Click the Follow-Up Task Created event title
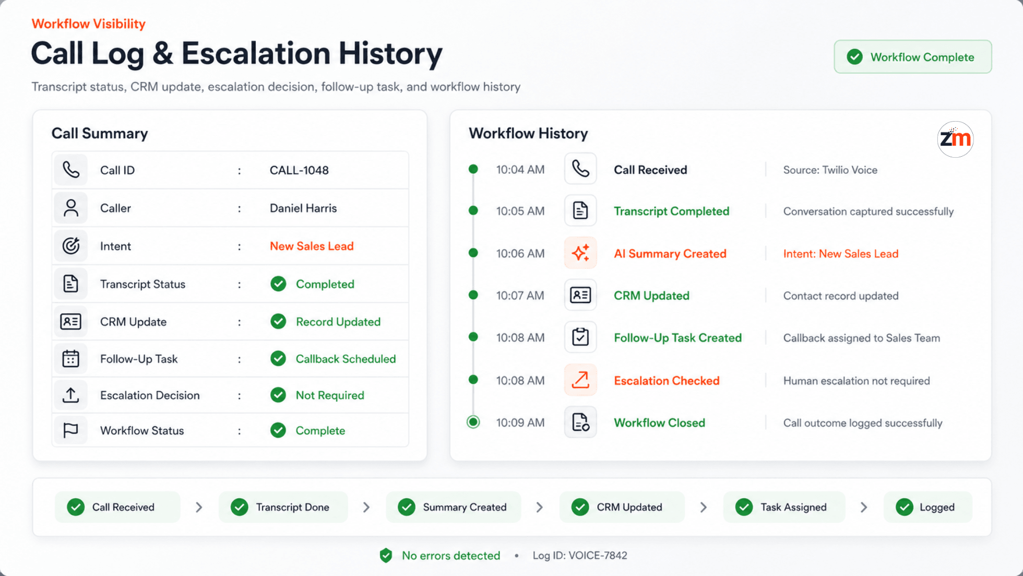This screenshot has height=576, width=1023. 677,338
